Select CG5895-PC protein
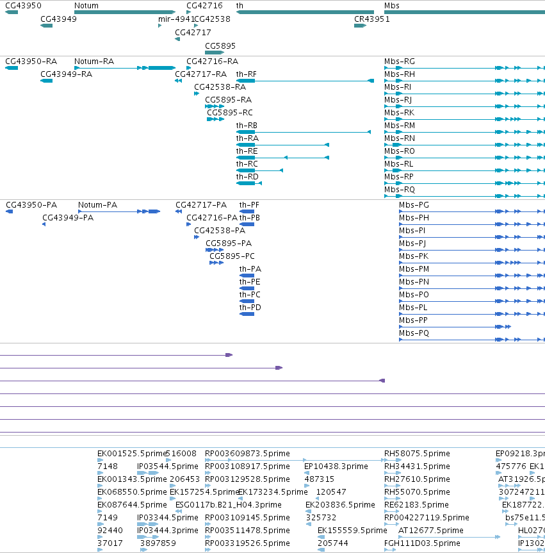 click(216, 263)
